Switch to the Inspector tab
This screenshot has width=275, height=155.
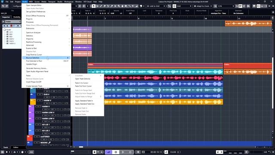pyautogui.click(x=6, y=17)
